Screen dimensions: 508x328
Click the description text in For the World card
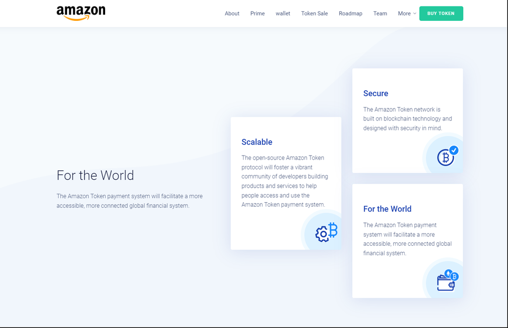pos(407,239)
